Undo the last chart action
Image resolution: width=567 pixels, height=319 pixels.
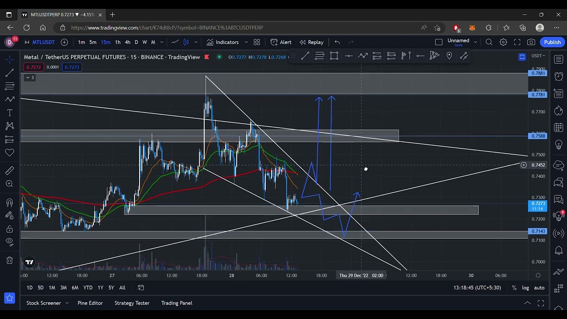[x=337, y=42]
